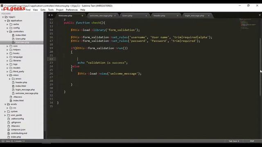
Task: Close the login_message.php tab
Action: coord(208,16)
